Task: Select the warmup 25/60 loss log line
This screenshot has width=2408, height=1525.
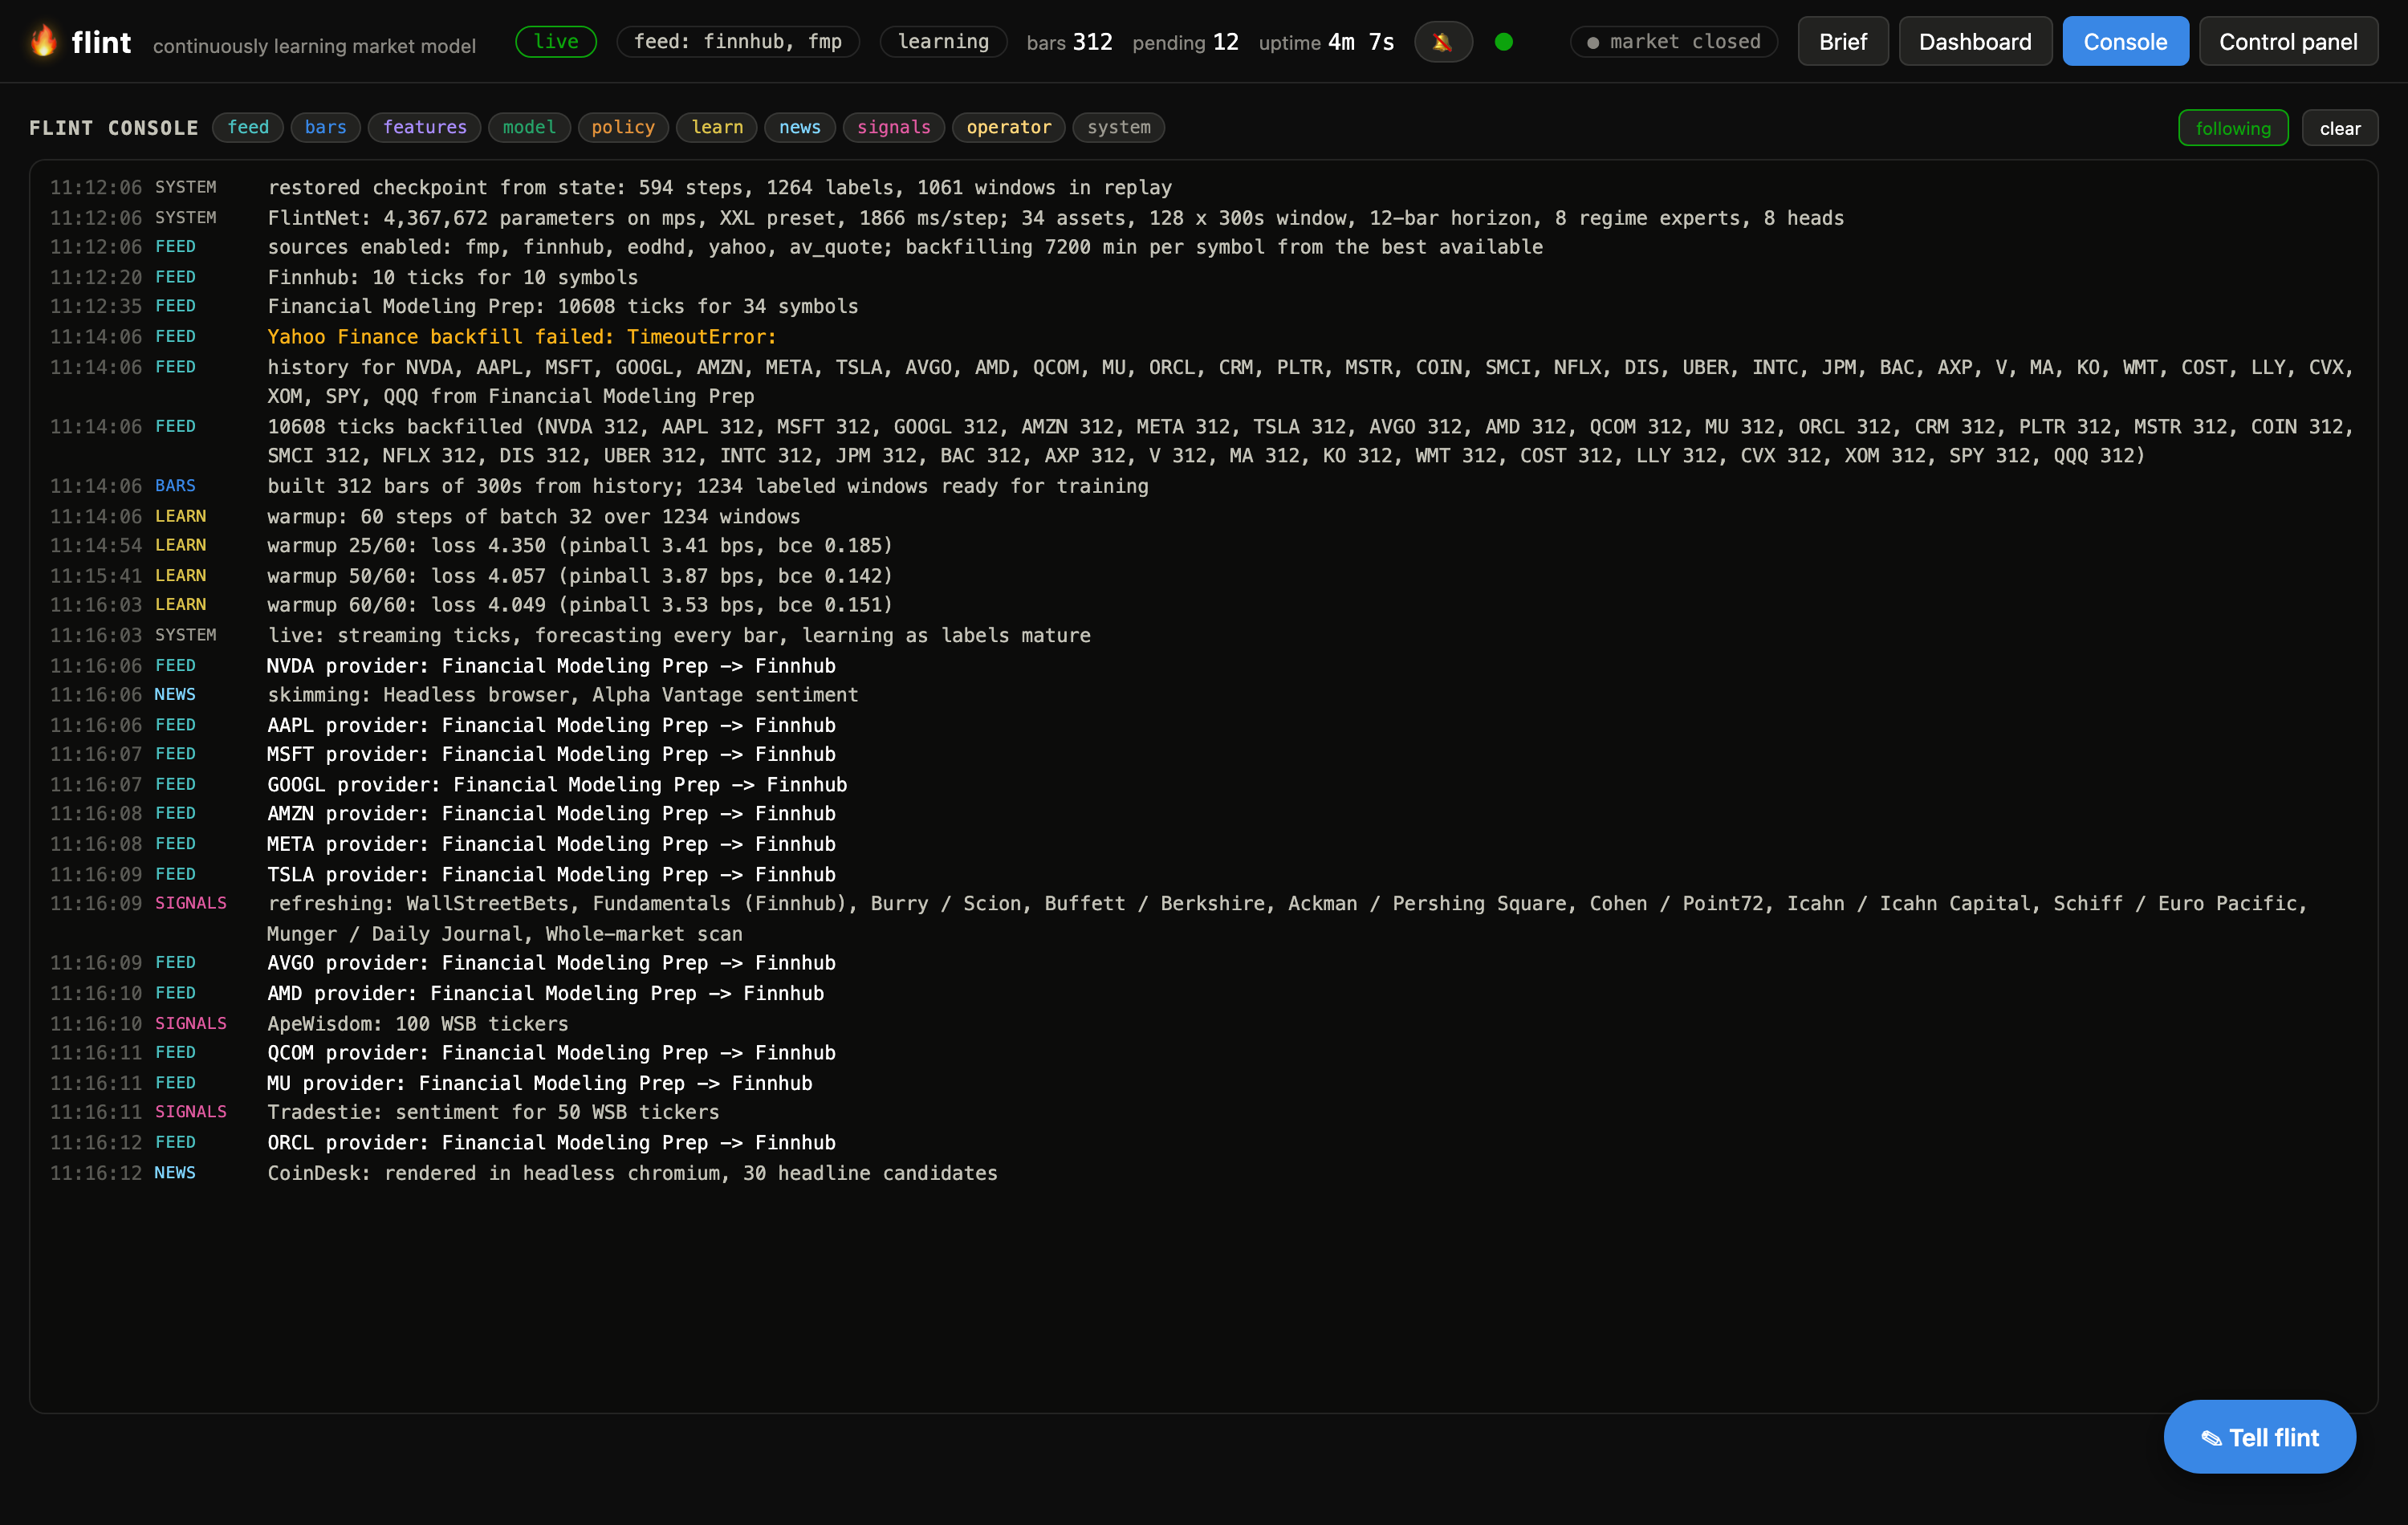Action: click(x=1203, y=545)
